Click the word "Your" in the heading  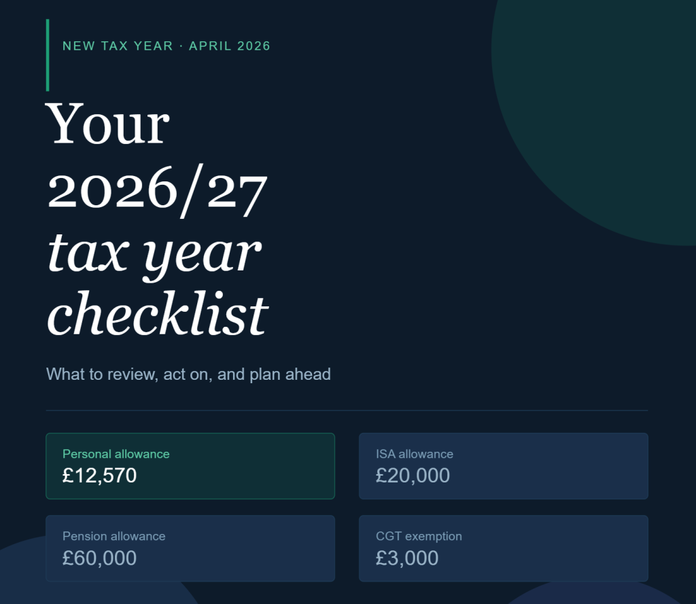pos(107,124)
